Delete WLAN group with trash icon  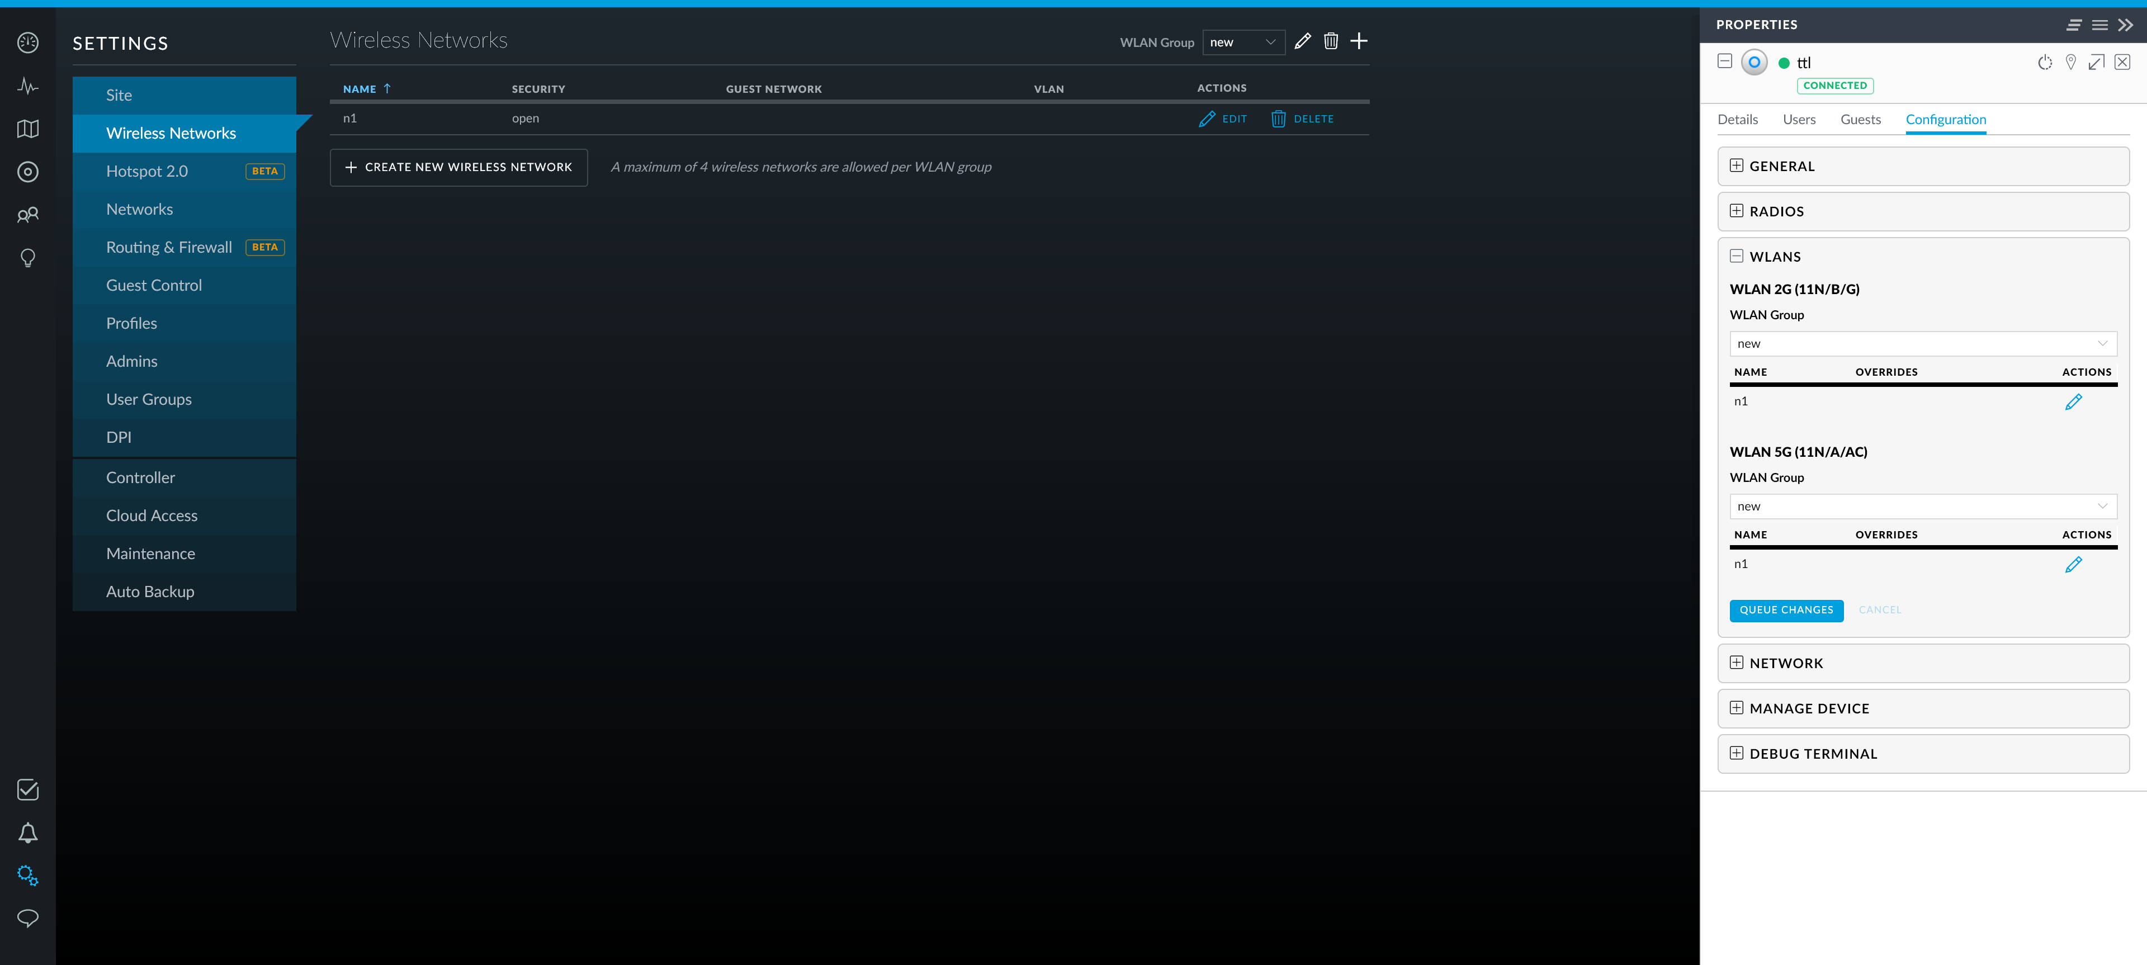coord(1330,42)
